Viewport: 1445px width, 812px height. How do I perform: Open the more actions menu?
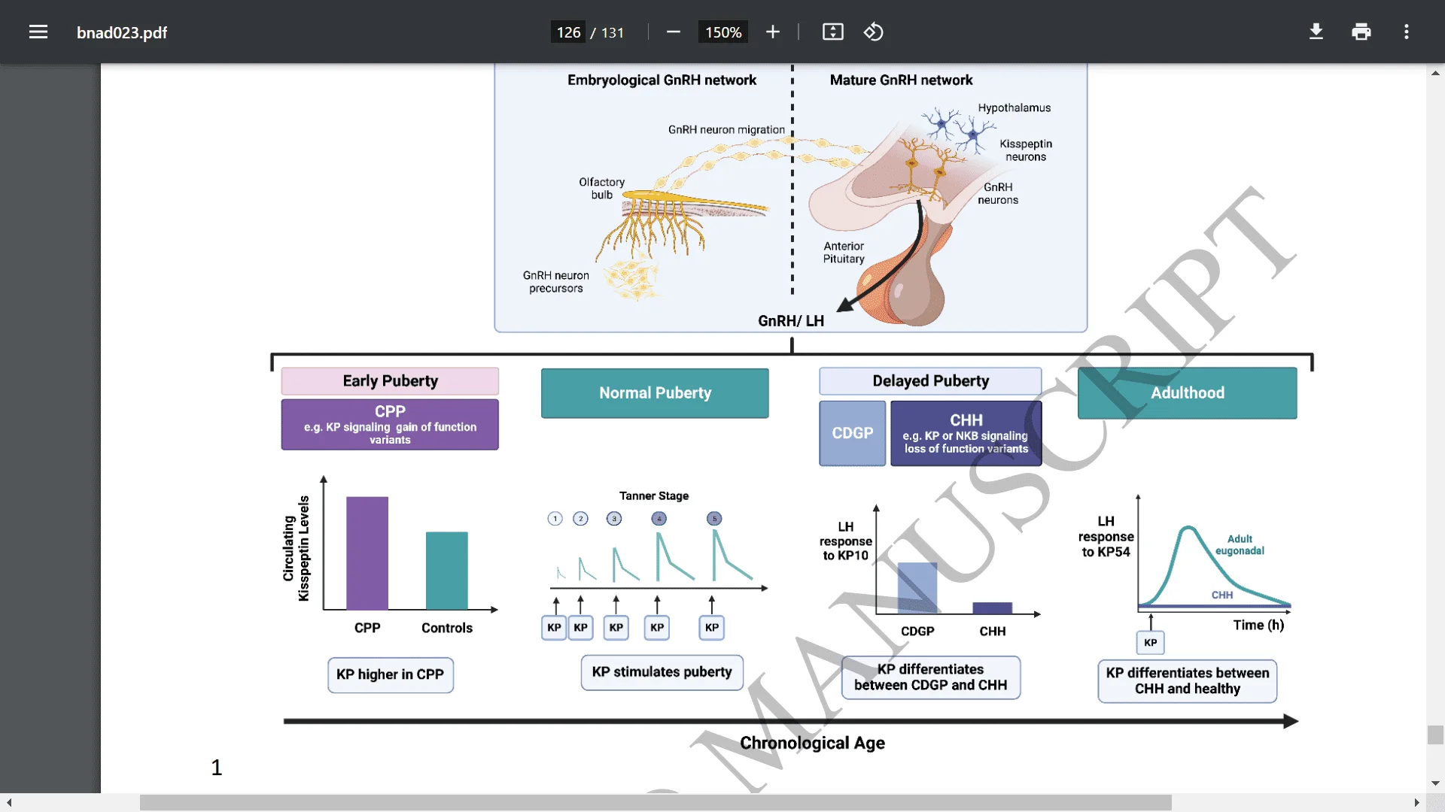pyautogui.click(x=1407, y=32)
